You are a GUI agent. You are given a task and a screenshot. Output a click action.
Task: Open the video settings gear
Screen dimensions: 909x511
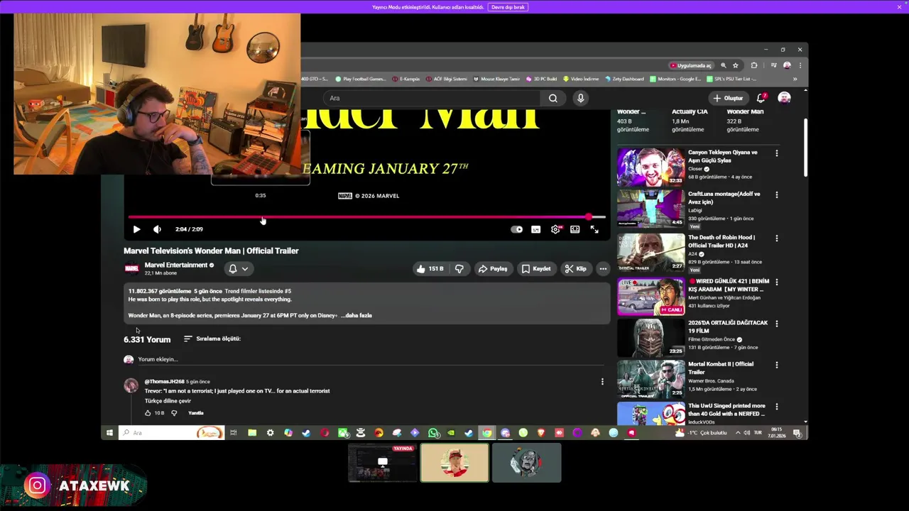555,229
